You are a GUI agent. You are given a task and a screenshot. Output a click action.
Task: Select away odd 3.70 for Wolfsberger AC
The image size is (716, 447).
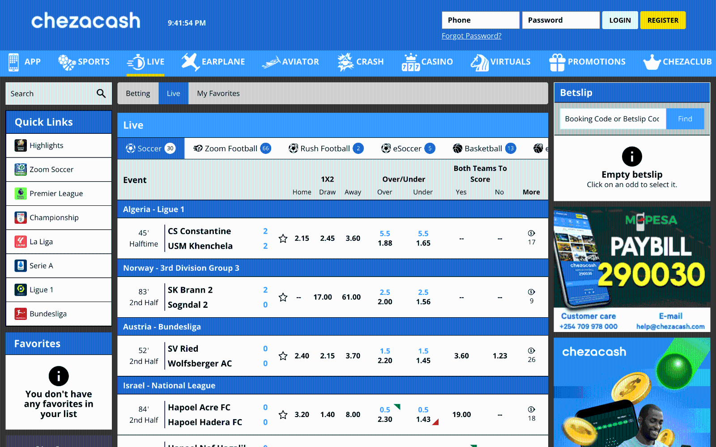point(353,356)
